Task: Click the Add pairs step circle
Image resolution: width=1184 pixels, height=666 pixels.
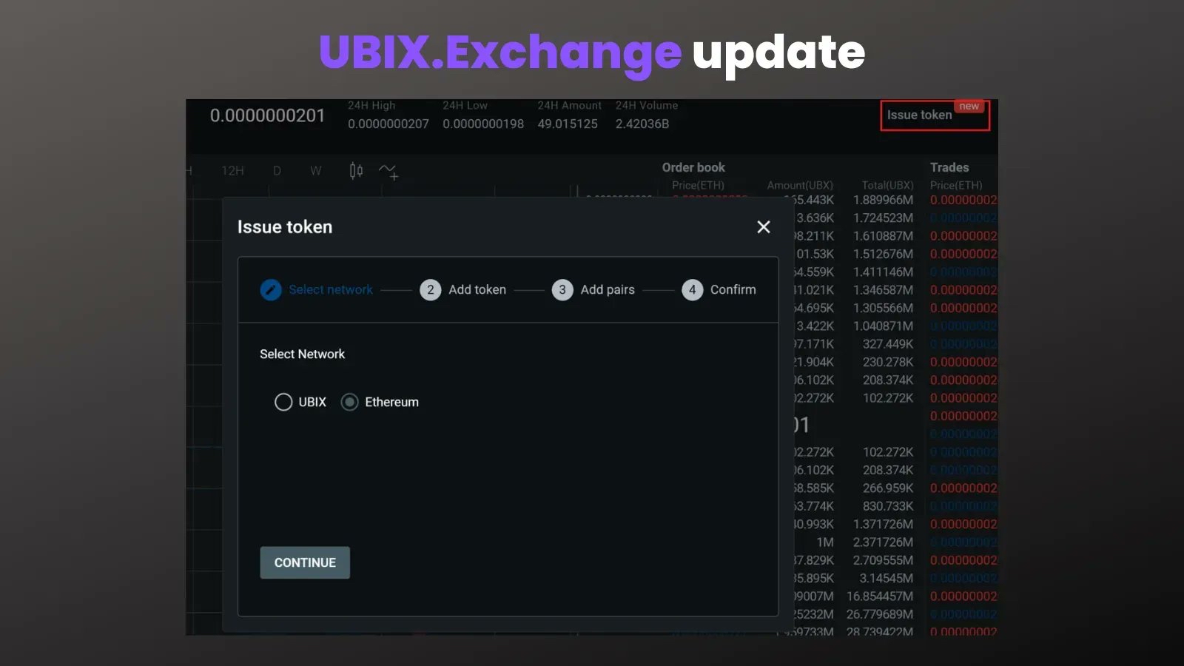Action: tap(562, 289)
